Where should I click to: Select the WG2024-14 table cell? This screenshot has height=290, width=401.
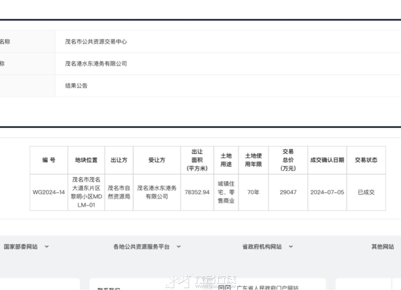point(49,192)
